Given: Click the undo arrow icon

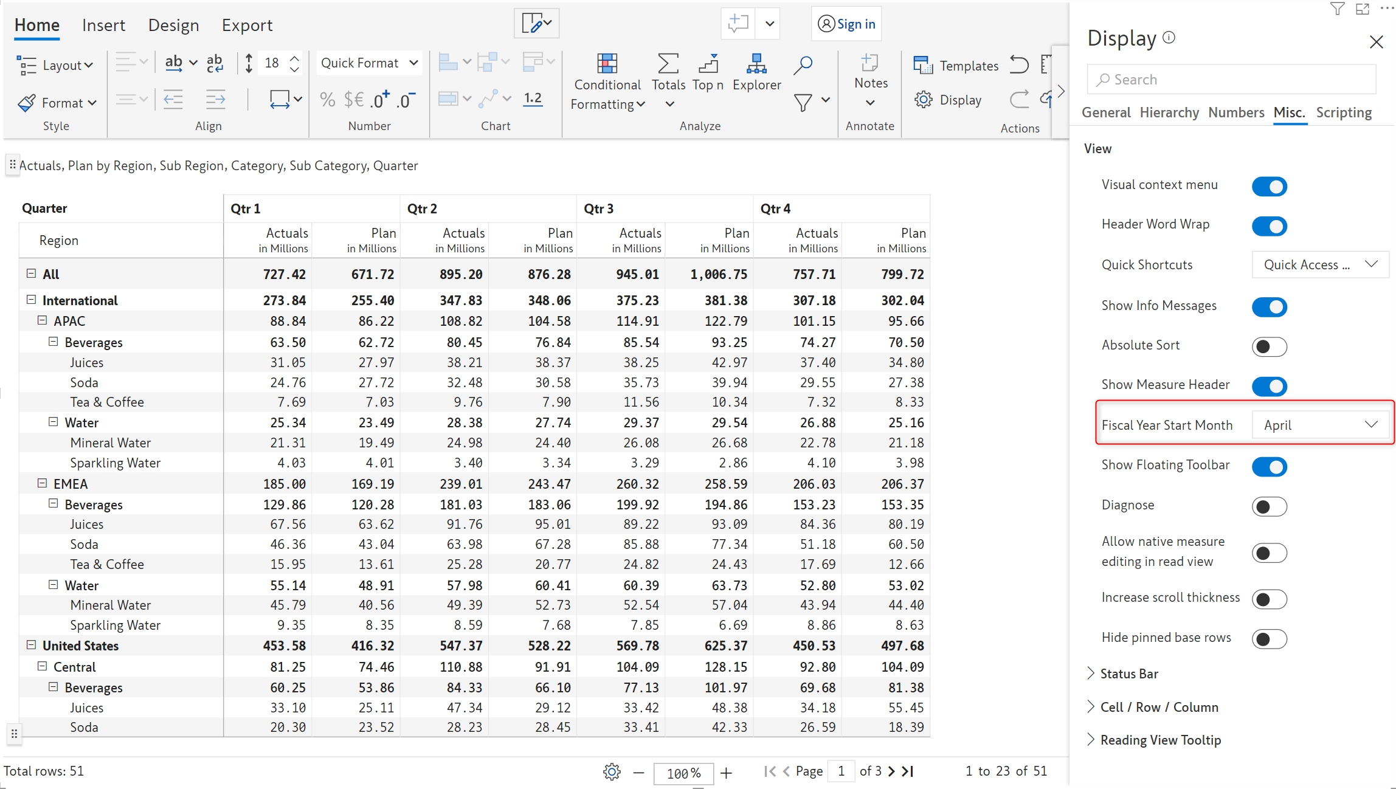Looking at the screenshot, I should pyautogui.click(x=1019, y=64).
